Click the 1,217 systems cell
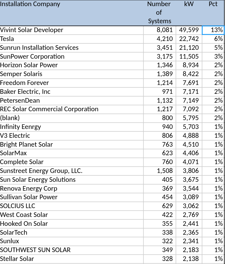 160,109
